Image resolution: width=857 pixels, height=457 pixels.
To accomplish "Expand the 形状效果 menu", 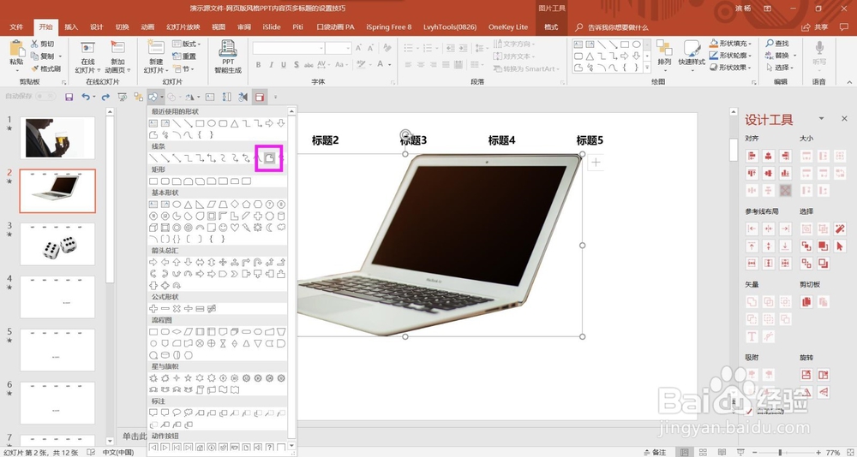I will [x=731, y=67].
